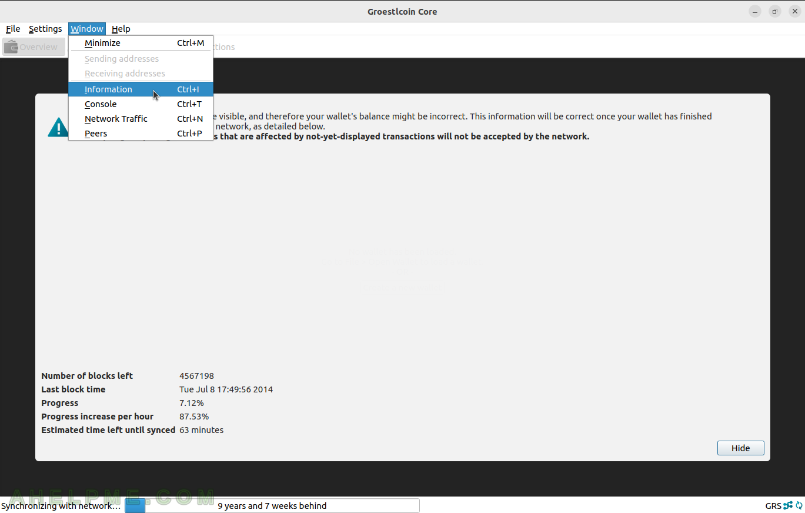Click the Progress increase per hour label
805x513 pixels.
point(97,417)
